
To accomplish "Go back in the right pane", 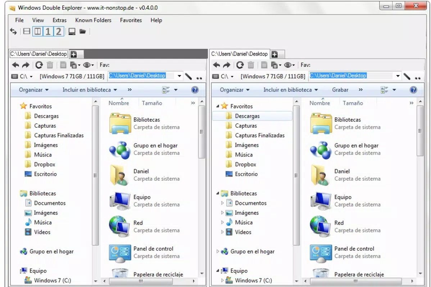I will tap(217, 65).
